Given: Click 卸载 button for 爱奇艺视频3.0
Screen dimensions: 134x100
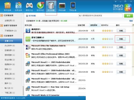Looking at the screenshot, I should [x=121, y=39].
